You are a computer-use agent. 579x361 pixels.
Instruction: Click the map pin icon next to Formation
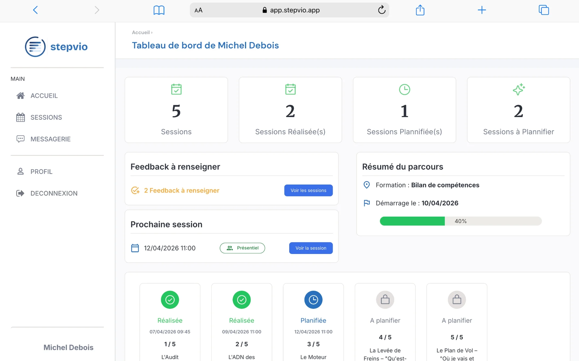pyautogui.click(x=367, y=185)
